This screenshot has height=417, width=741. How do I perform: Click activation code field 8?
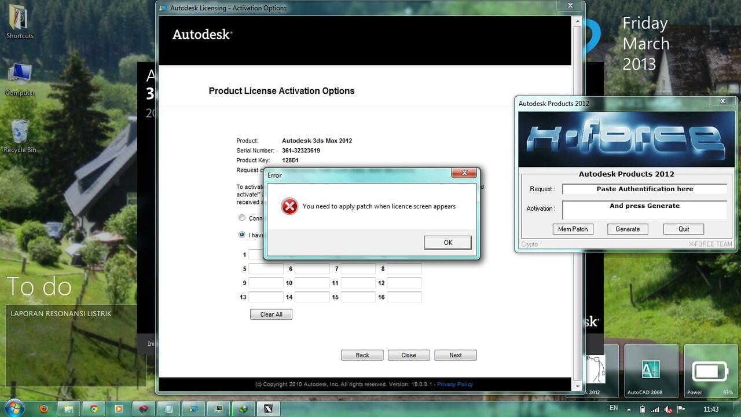point(404,269)
